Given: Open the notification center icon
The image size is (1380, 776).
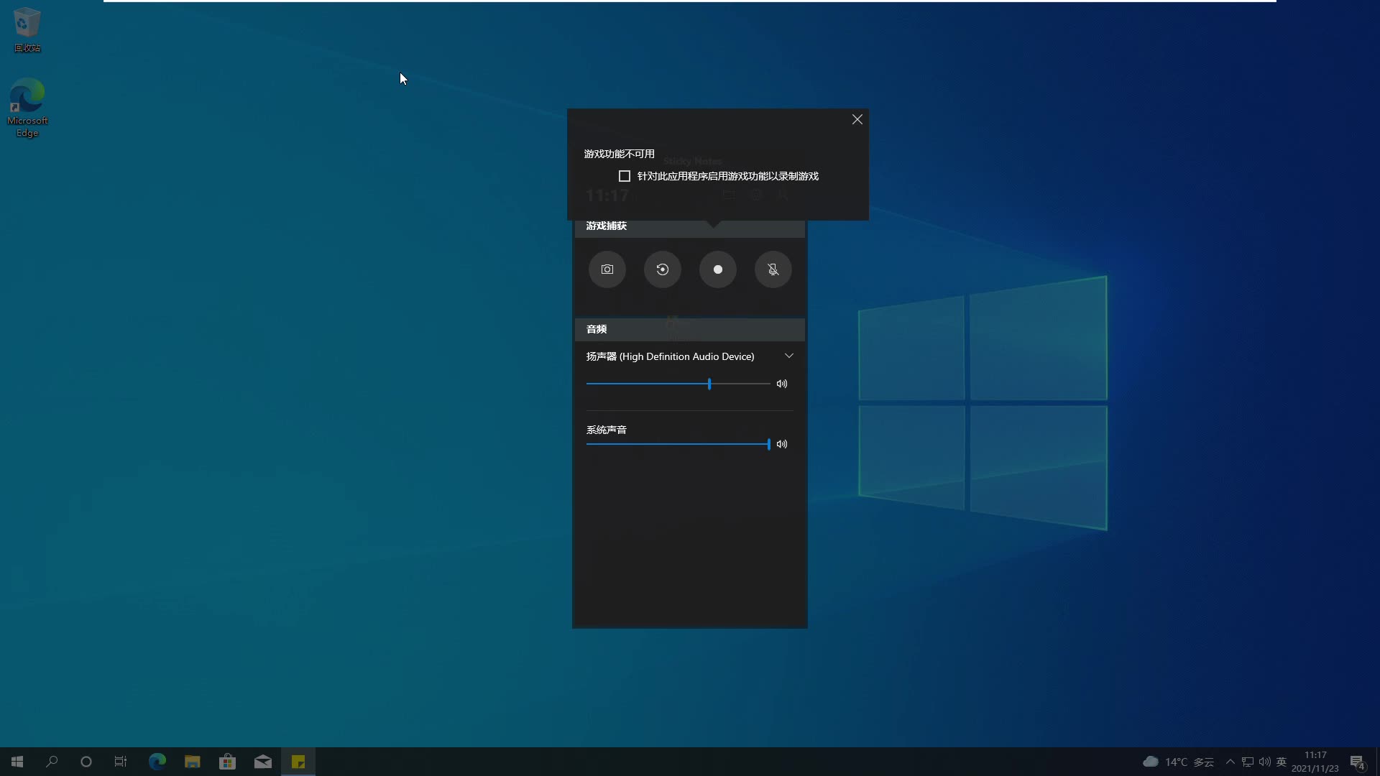Looking at the screenshot, I should click(1357, 762).
